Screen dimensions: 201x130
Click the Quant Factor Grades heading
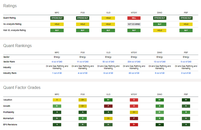(x=22, y=87)
